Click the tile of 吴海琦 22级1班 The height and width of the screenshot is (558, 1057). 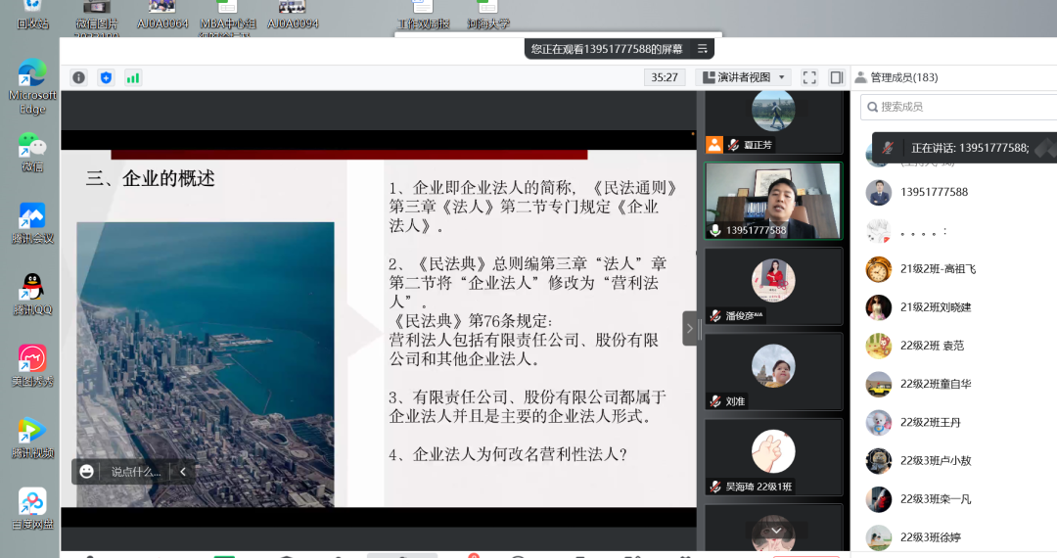click(773, 457)
